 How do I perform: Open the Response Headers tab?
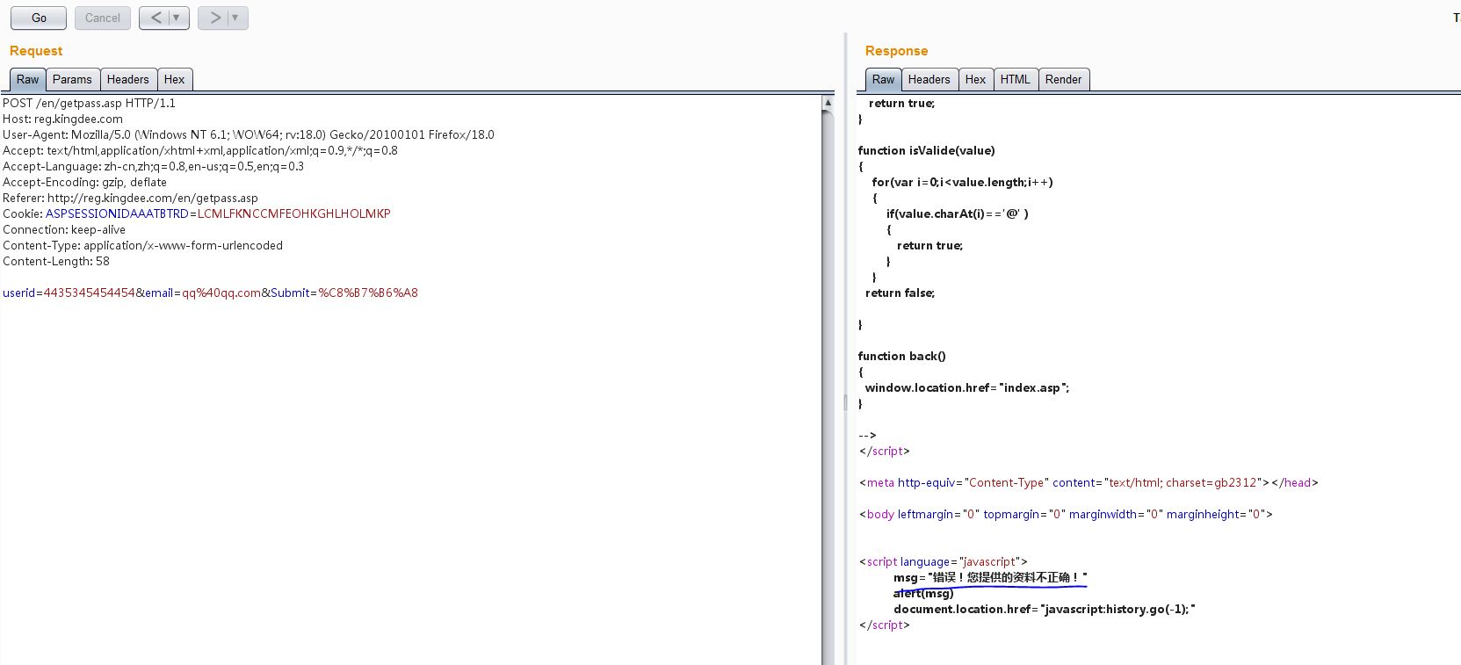coord(929,79)
